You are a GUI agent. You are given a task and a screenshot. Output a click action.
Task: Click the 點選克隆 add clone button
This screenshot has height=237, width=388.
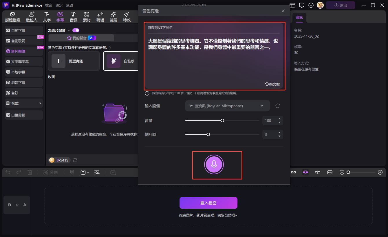(74, 61)
